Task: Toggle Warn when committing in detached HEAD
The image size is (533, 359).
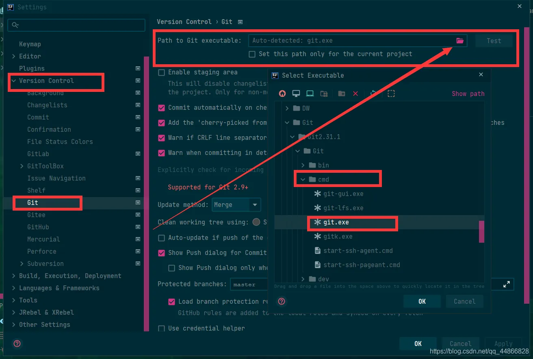Action: (x=161, y=153)
